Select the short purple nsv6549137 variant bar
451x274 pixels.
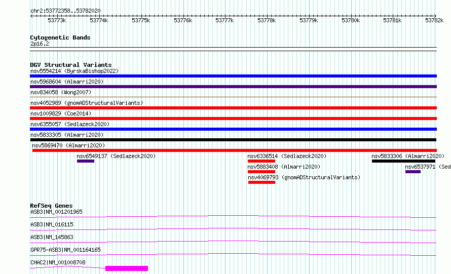point(86,161)
